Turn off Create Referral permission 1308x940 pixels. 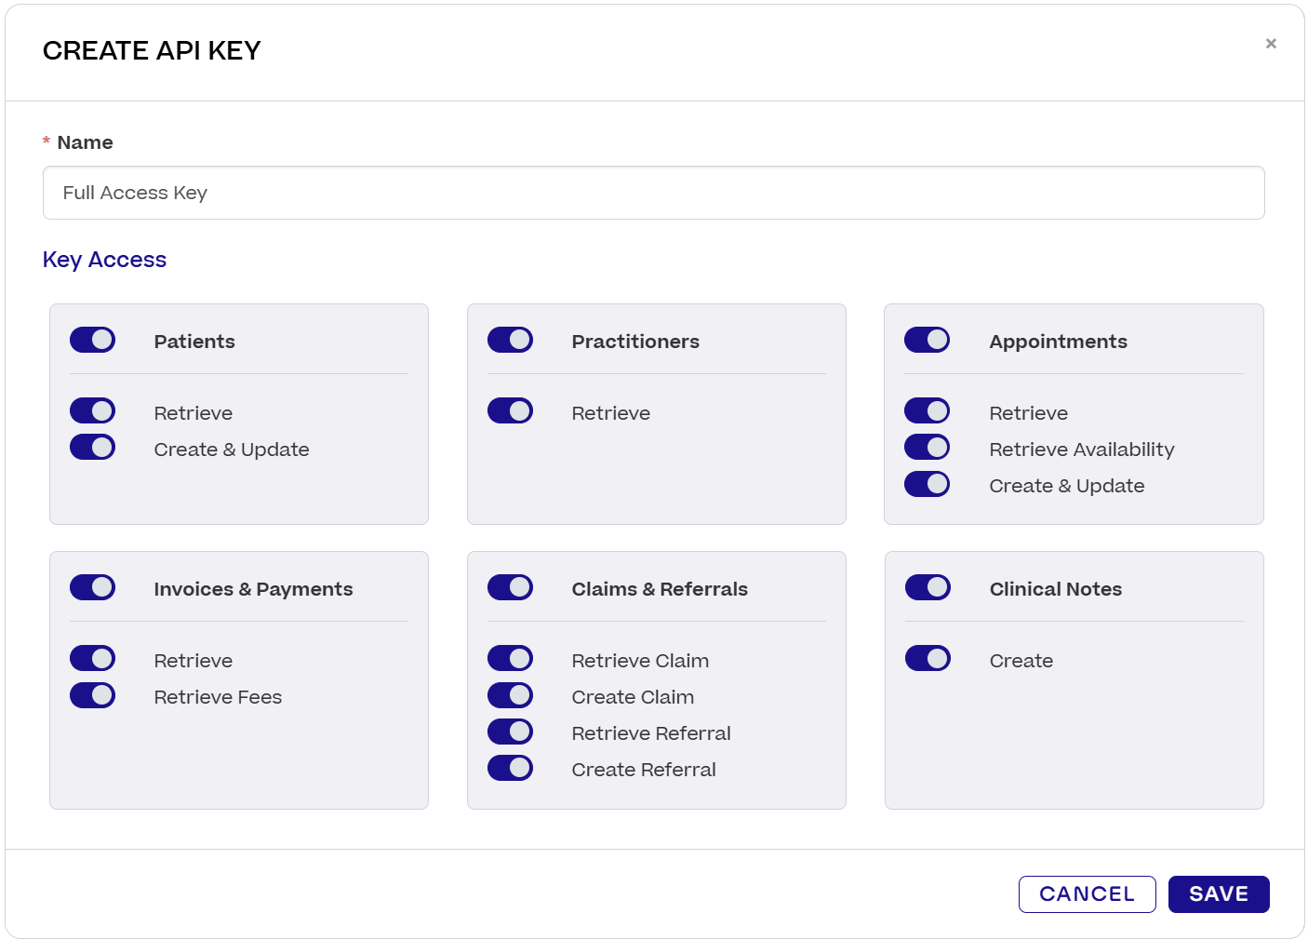(510, 768)
